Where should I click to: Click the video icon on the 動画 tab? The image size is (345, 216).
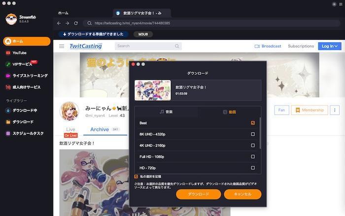coord(225,112)
